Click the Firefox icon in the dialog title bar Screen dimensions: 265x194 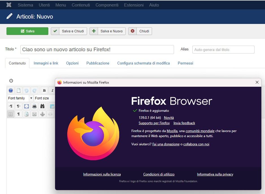[60, 82]
